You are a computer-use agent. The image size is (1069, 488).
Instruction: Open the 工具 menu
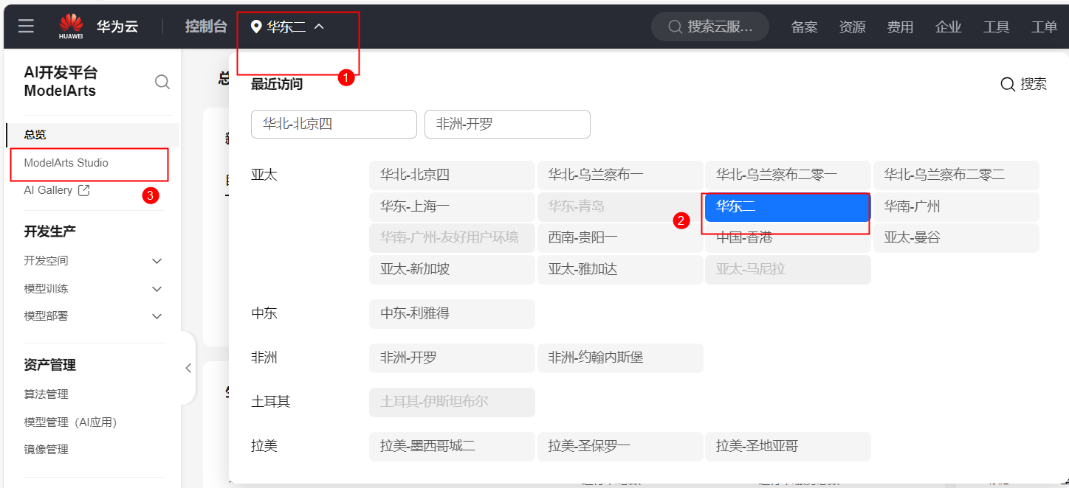[x=996, y=27]
